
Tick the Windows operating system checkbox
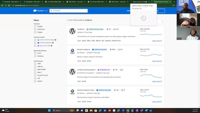click(x=35, y=56)
